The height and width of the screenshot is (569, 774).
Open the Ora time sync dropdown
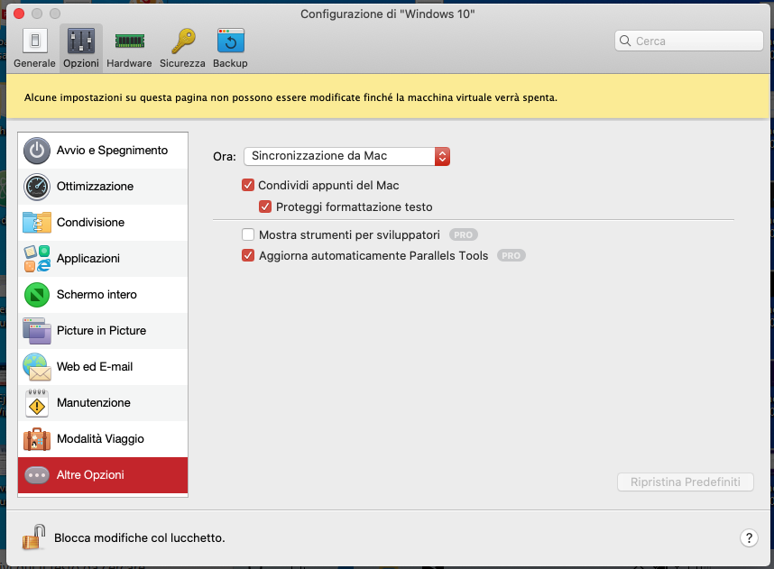tap(346, 156)
